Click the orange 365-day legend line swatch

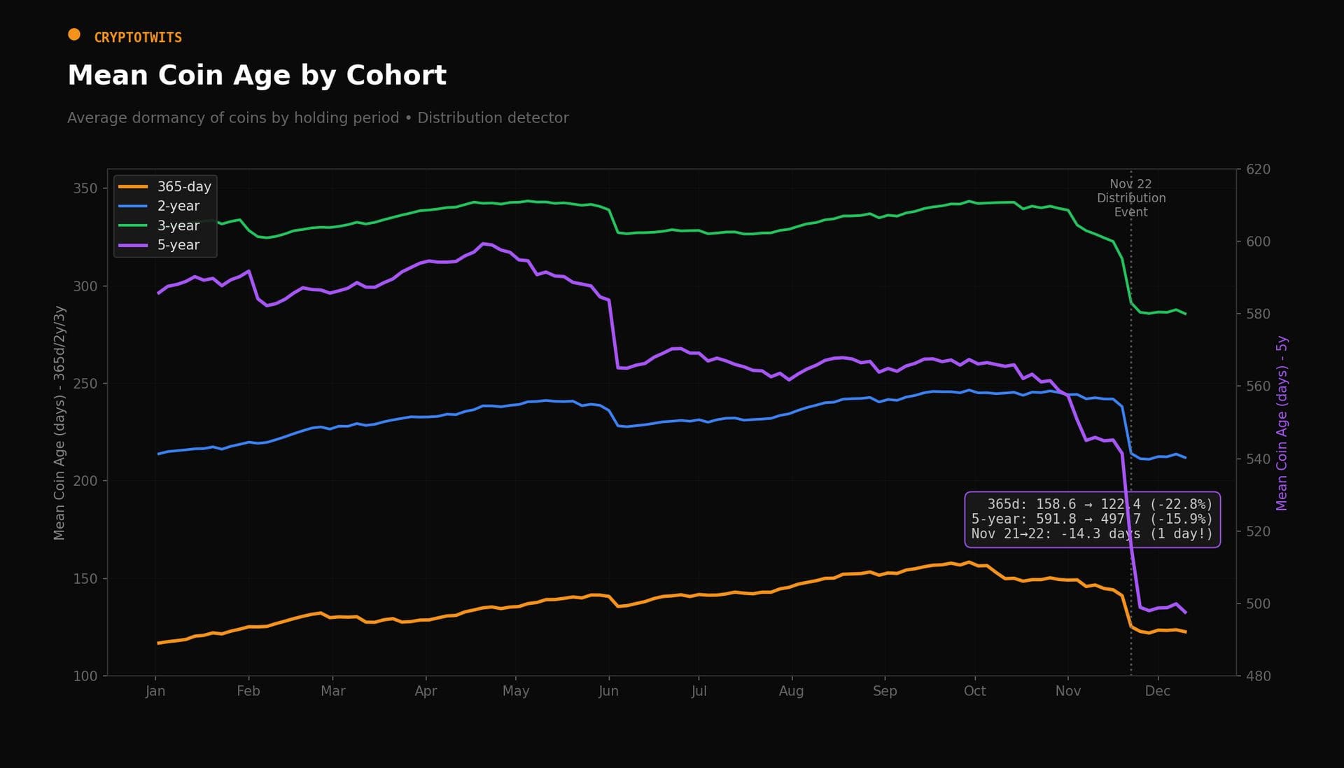[133, 187]
